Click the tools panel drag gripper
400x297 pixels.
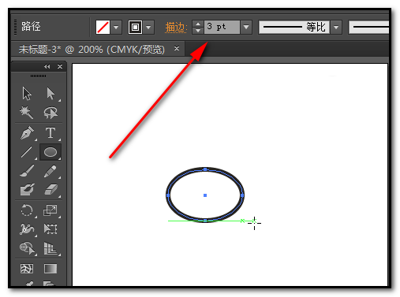(38, 76)
